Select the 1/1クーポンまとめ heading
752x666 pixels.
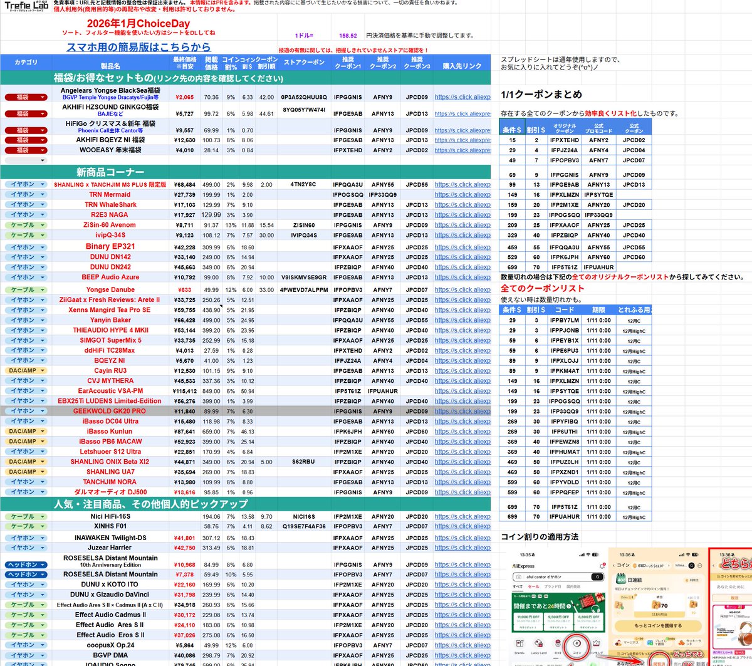point(542,95)
